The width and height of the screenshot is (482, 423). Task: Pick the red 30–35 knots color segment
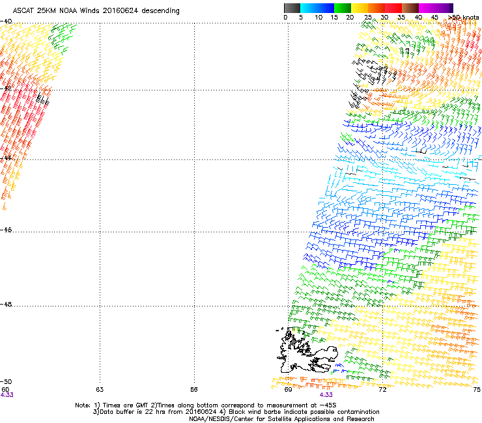pyautogui.click(x=393, y=8)
